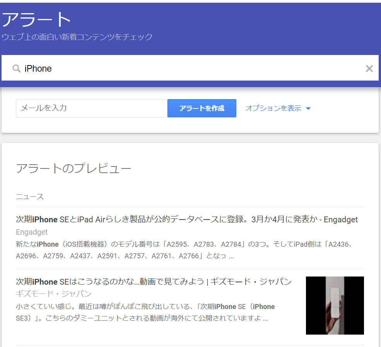Click the アラートのプレビュー heading
The image size is (381, 347).
point(73,168)
